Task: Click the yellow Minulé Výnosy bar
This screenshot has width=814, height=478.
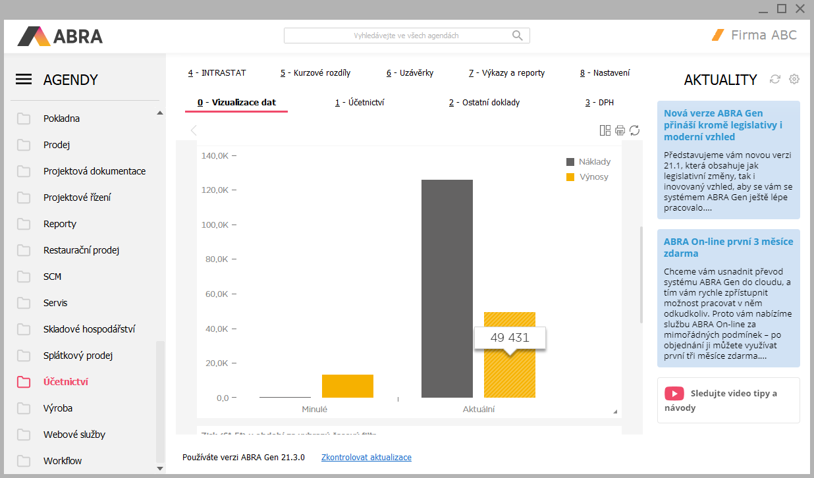Action: [348, 386]
